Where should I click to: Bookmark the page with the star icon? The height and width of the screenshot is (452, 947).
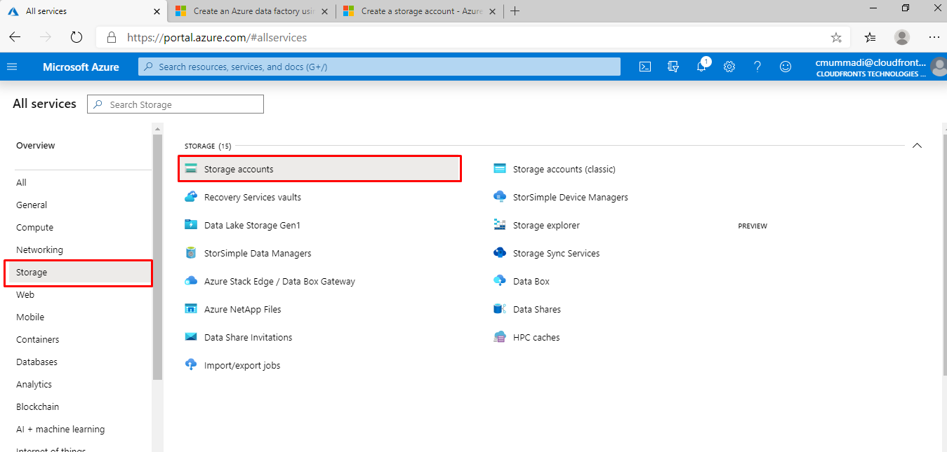pyautogui.click(x=836, y=37)
